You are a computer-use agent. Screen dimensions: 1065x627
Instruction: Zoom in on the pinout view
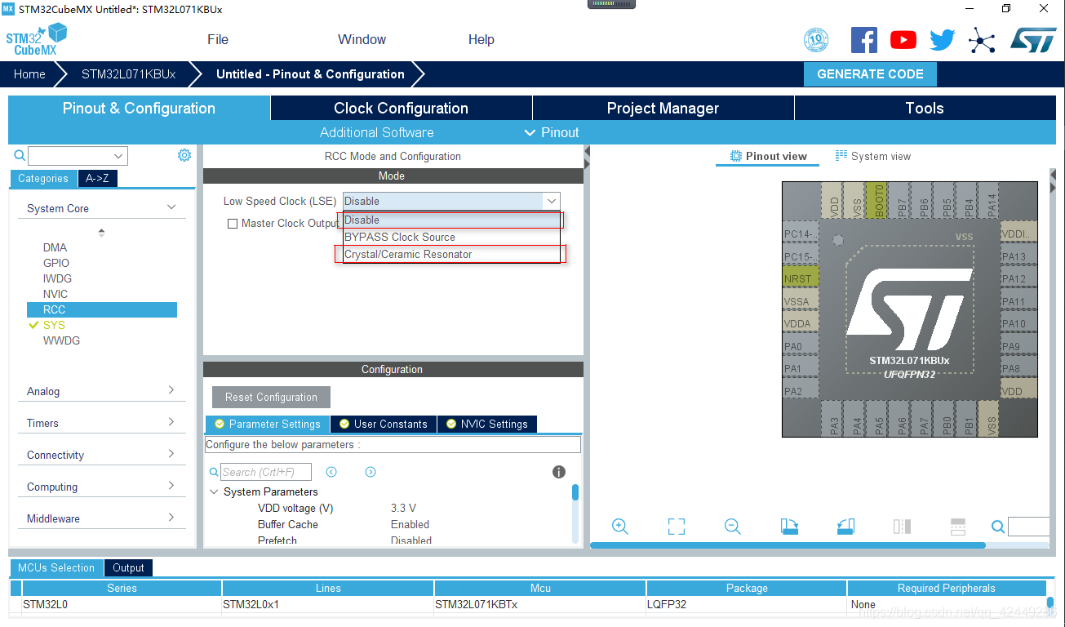pyautogui.click(x=620, y=527)
